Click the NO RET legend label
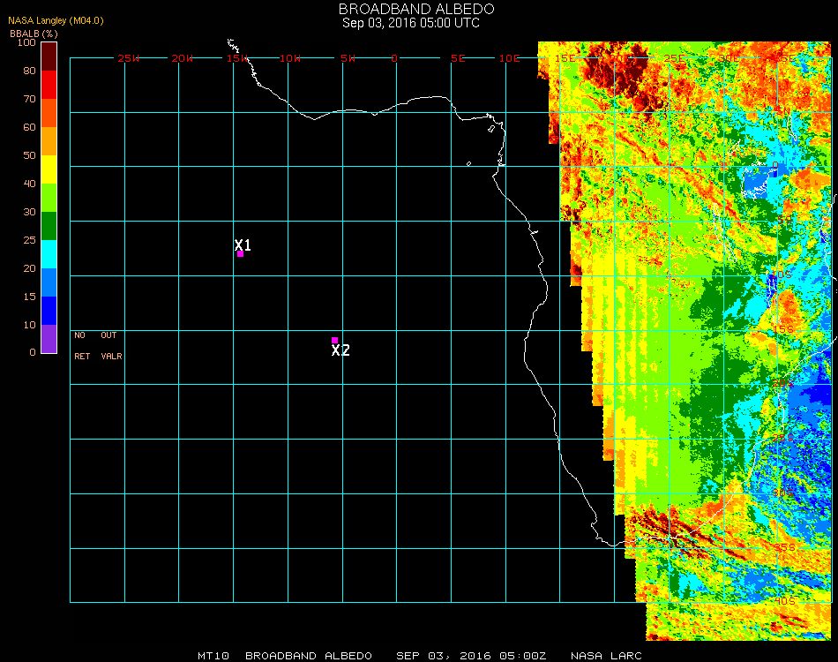The height and width of the screenshot is (662, 838). click(81, 346)
